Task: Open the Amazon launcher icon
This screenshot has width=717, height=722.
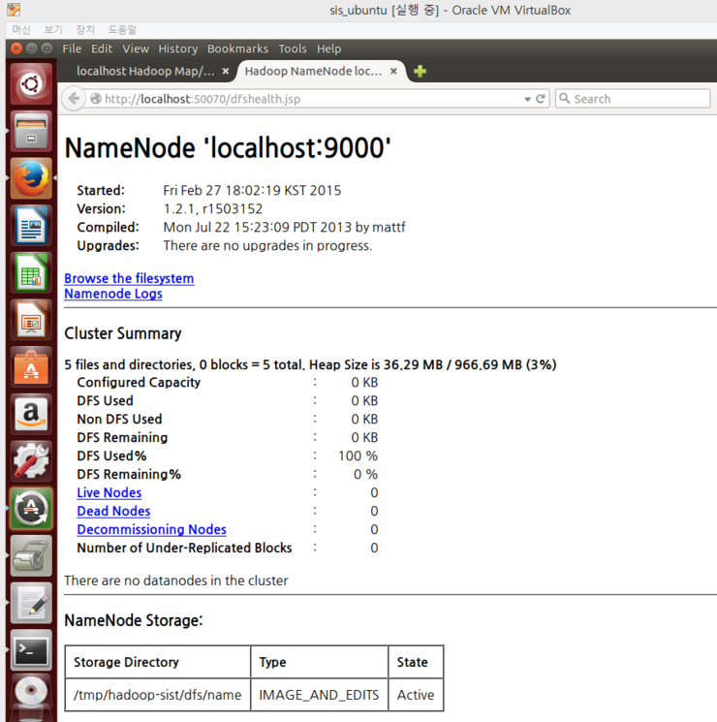Action: [31, 415]
